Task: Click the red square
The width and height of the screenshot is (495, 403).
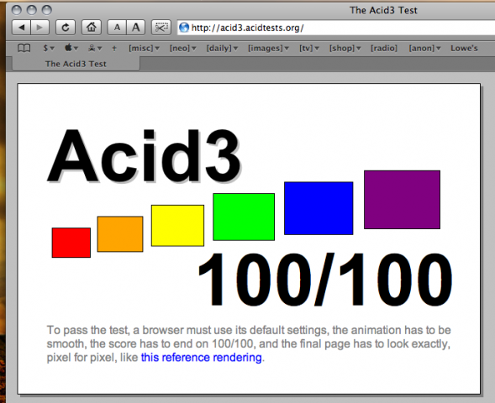Action: point(71,243)
